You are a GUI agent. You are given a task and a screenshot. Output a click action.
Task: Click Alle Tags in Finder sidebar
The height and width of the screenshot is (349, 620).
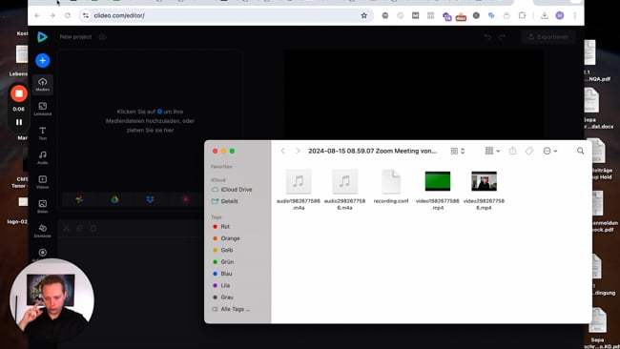point(232,309)
